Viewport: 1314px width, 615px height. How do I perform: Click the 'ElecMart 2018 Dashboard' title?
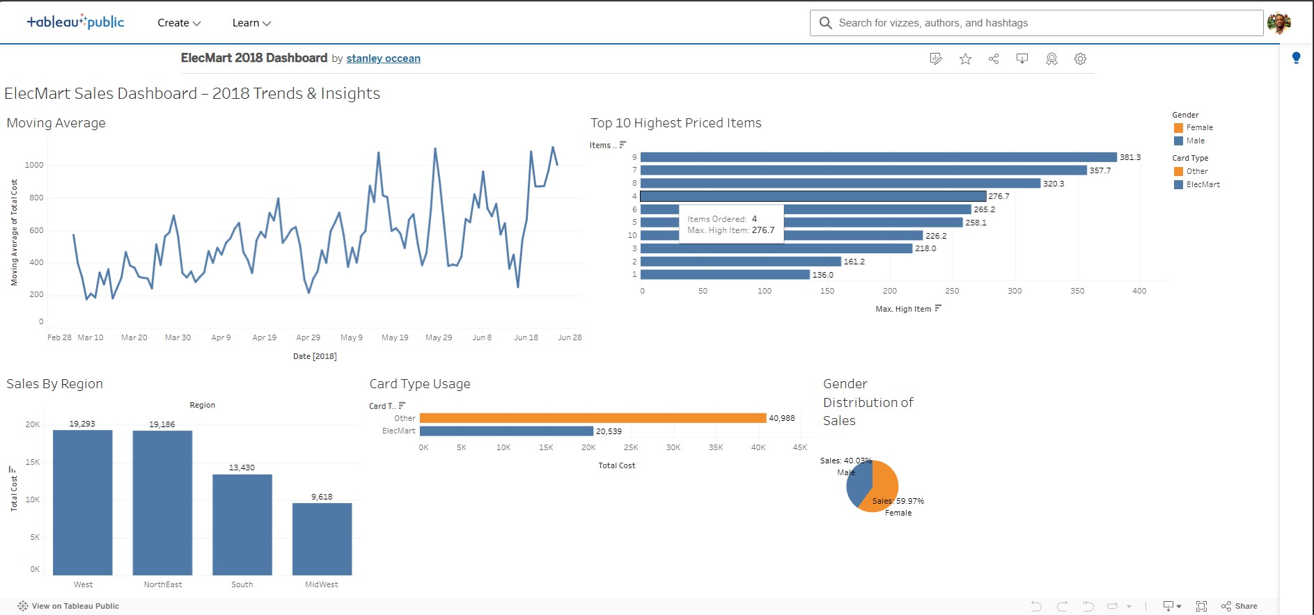click(254, 58)
